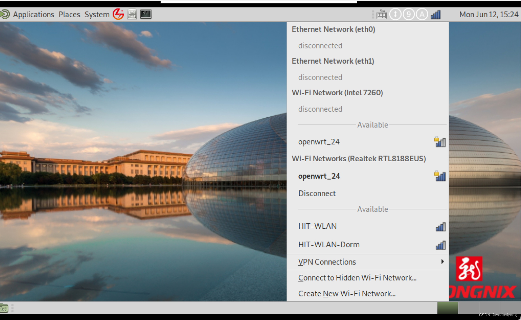521x320 pixels.
Task: Disconnect the Realtek Wi-Fi connection
Action: [x=317, y=193]
